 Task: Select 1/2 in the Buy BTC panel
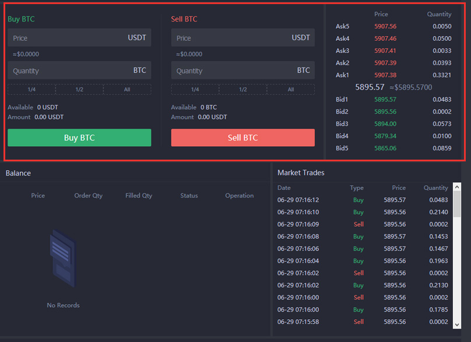[x=79, y=90]
